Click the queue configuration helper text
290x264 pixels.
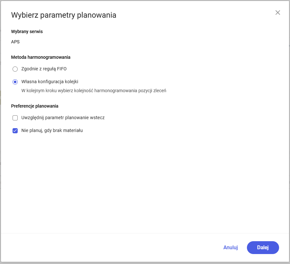tap(93, 91)
